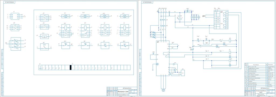Click the ground symbol cell in terminal strip

point(40,68)
